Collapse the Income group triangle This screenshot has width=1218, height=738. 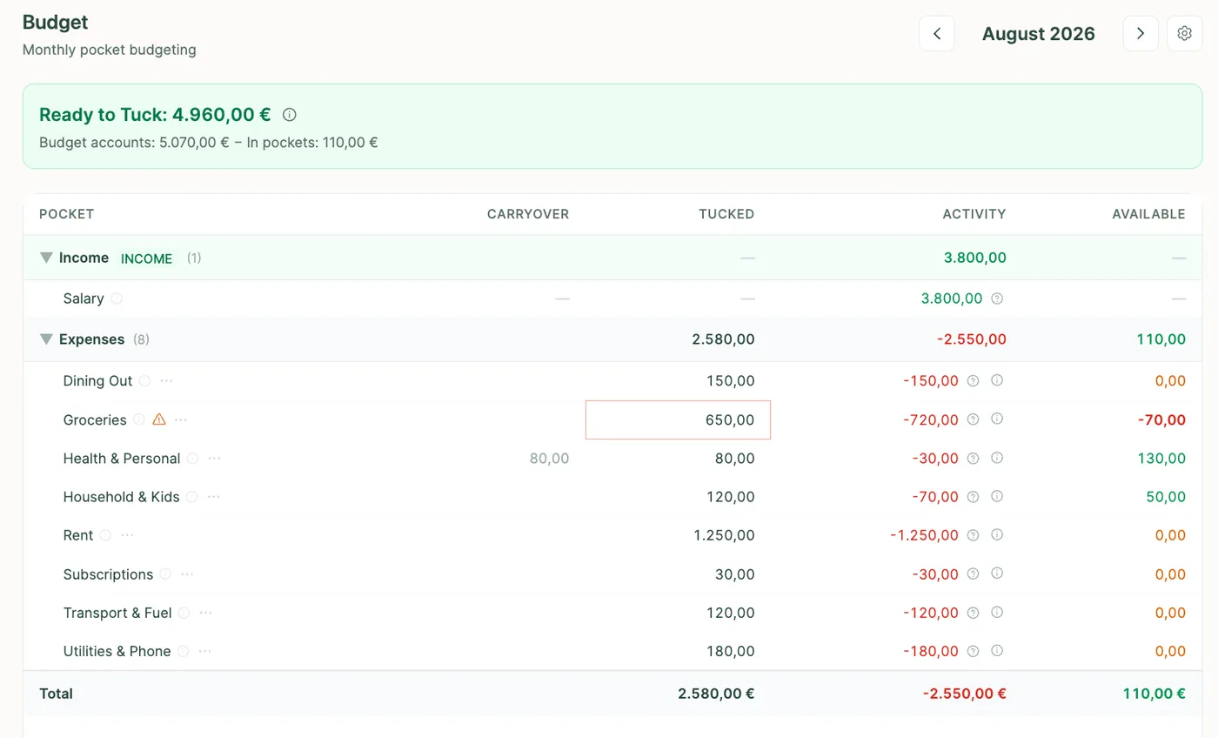point(46,258)
